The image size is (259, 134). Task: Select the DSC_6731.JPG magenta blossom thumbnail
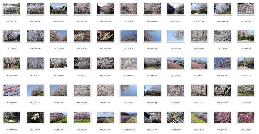click(x=246, y=117)
